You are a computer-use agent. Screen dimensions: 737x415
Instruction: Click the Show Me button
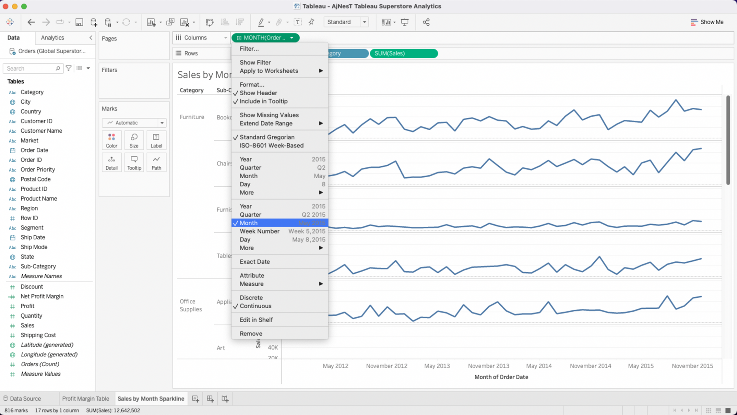click(x=707, y=22)
